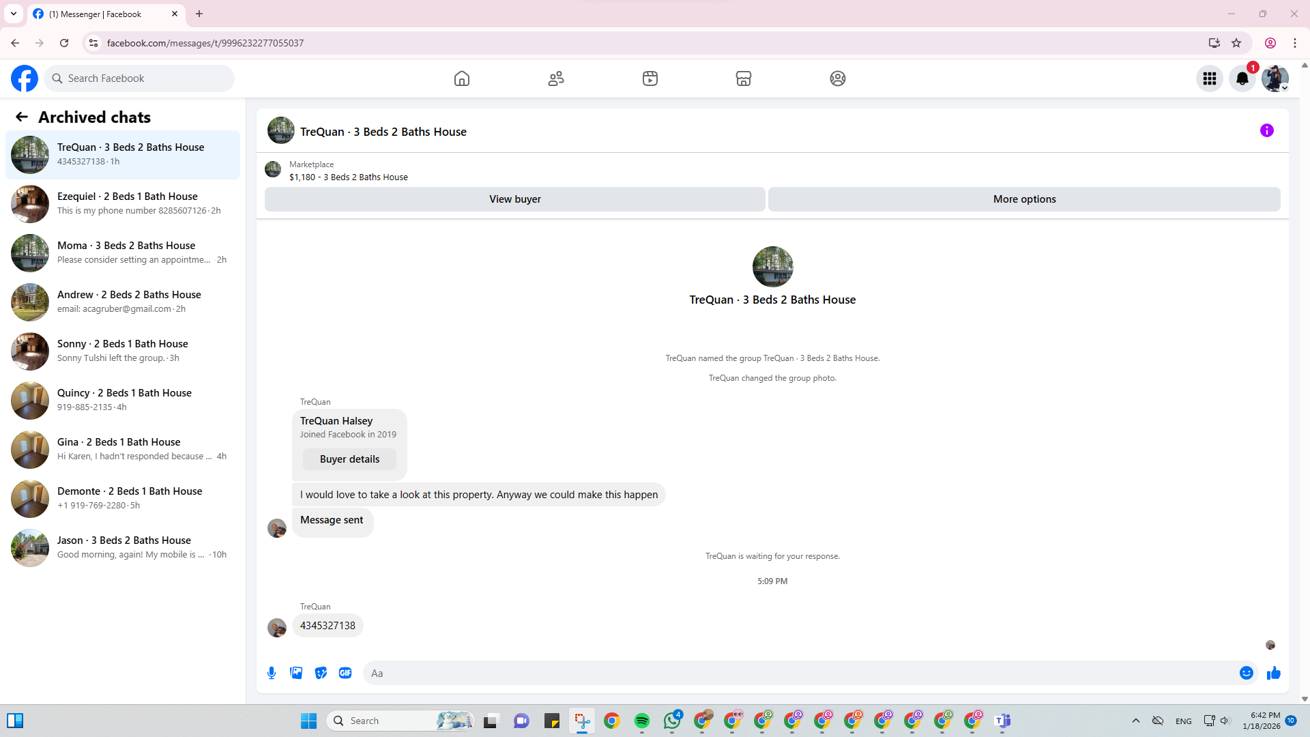Open Facebook notifications bell

1242,78
